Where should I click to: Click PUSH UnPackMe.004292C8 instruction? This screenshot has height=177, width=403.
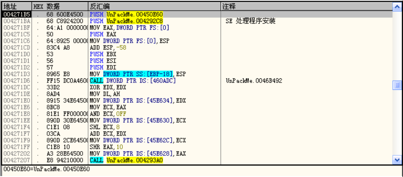[126, 21]
